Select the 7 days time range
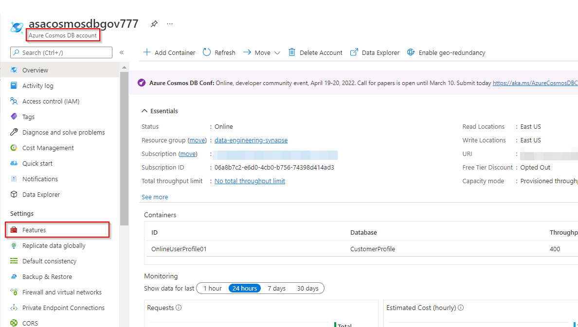 [x=276, y=288]
